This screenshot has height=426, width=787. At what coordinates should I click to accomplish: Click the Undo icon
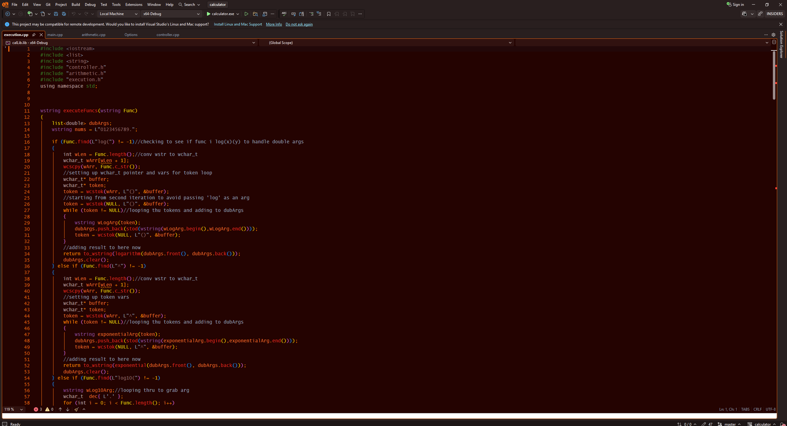pos(73,14)
